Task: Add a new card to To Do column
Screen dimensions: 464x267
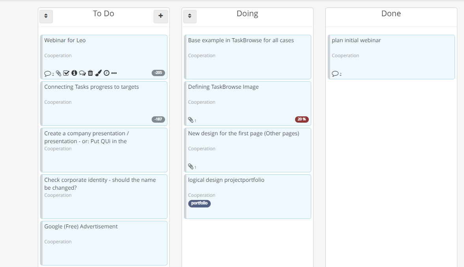Action: 161,16
